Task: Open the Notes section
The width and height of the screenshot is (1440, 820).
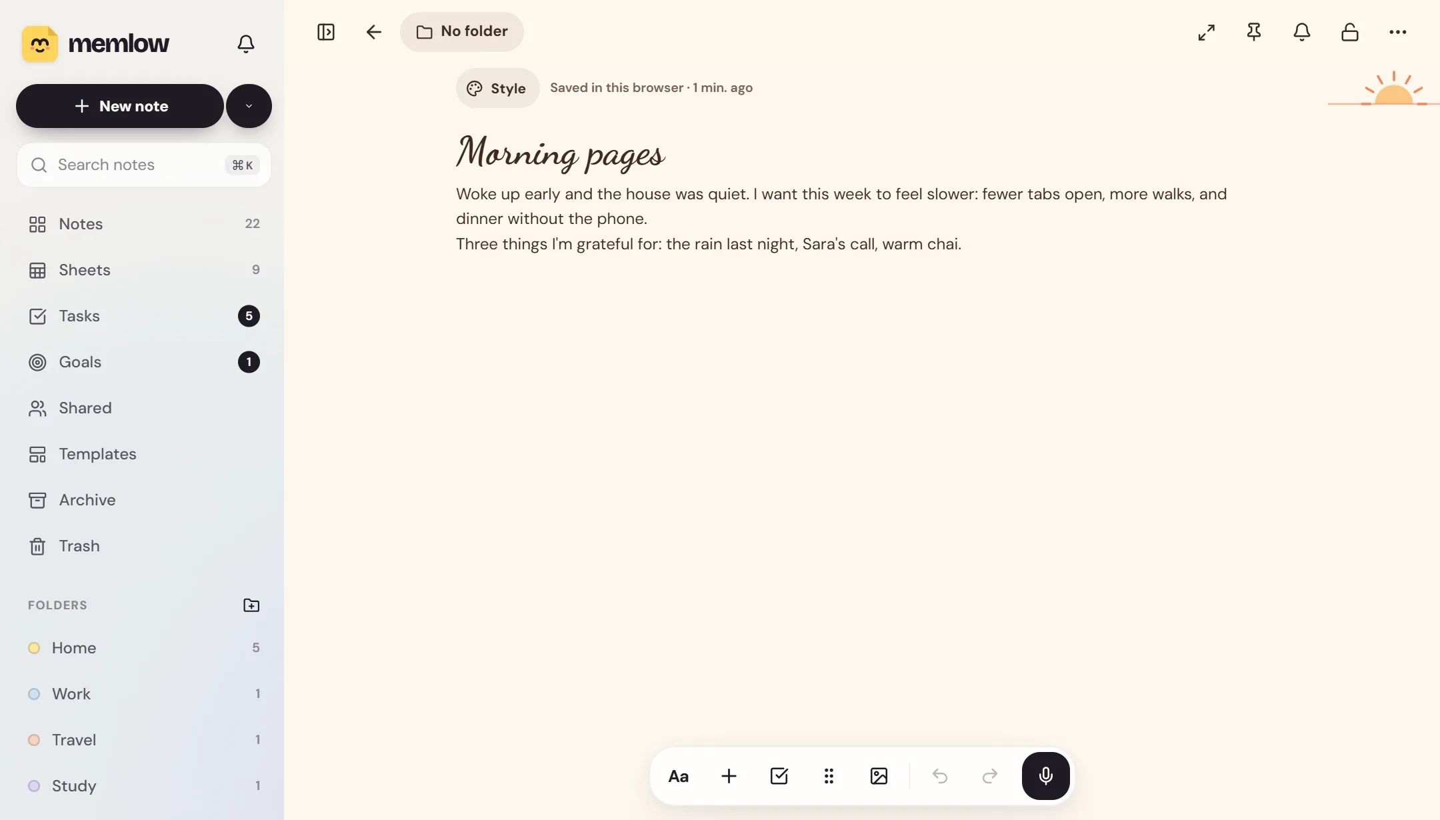Action: tap(144, 224)
